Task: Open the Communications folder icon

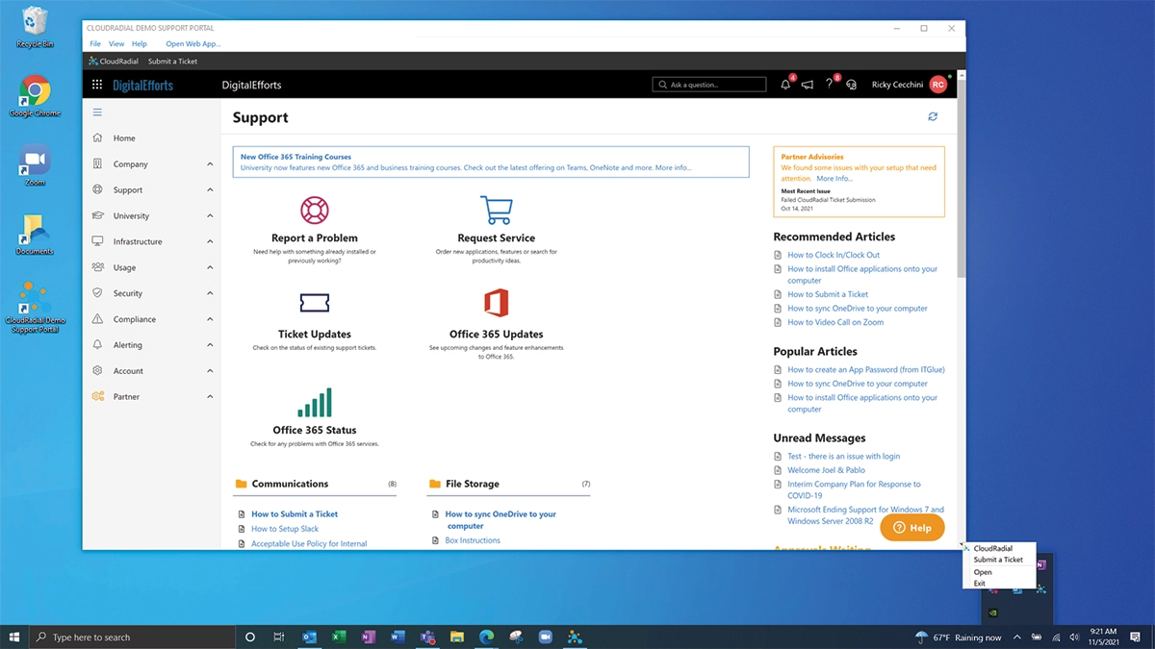Action: click(241, 484)
